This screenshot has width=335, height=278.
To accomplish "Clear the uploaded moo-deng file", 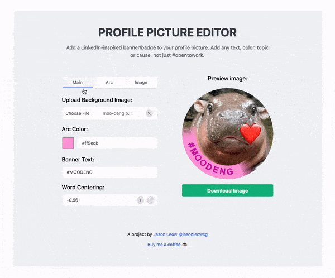I will (x=149, y=113).
